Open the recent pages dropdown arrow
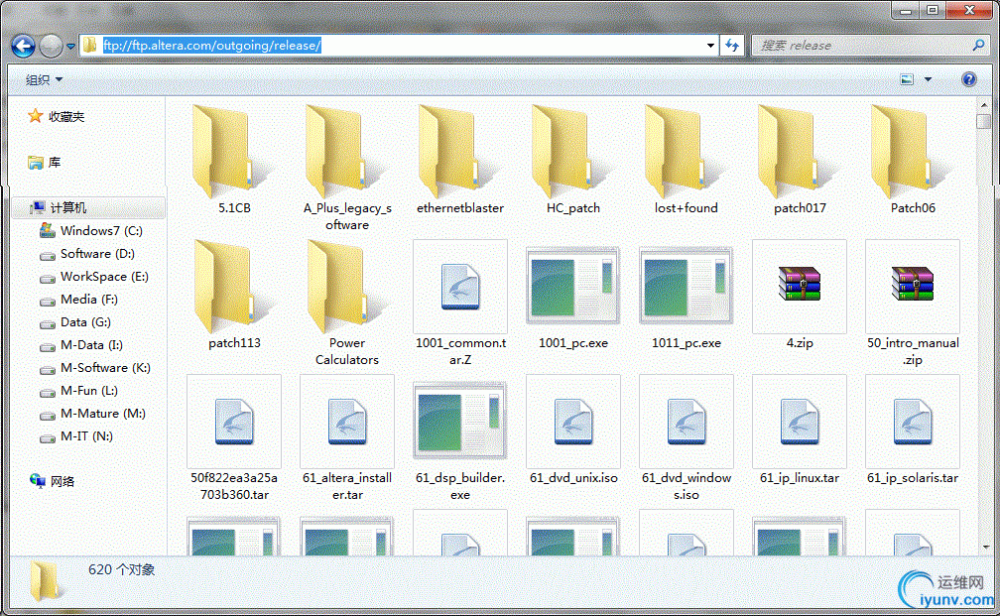Viewport: 1000px width, 616px height. click(x=70, y=46)
